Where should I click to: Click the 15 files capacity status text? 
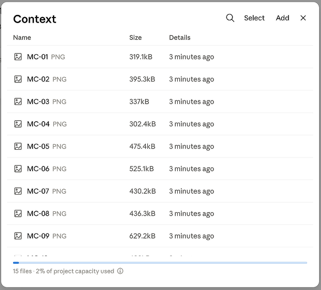63,271
